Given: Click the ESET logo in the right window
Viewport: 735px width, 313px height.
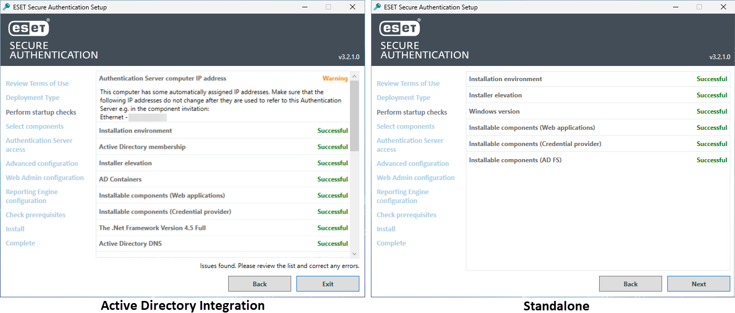Looking at the screenshot, I should pos(400,28).
